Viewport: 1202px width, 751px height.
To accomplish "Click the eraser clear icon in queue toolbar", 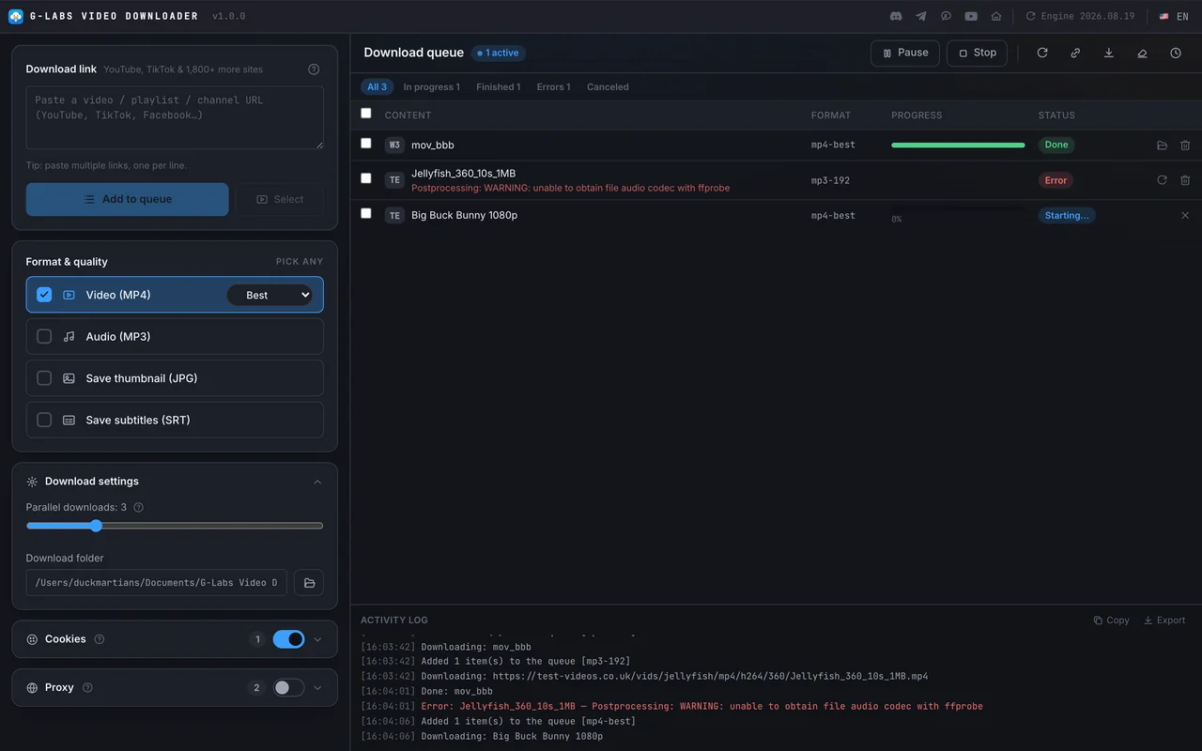I will pos(1142,53).
